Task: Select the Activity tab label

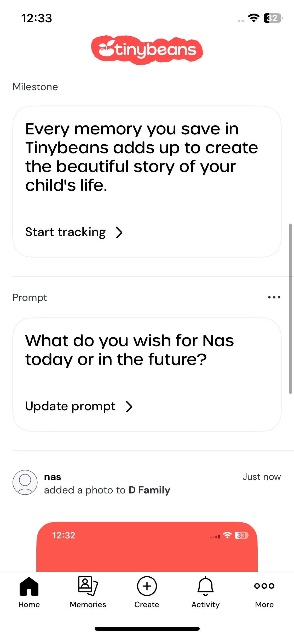Action: click(x=205, y=605)
